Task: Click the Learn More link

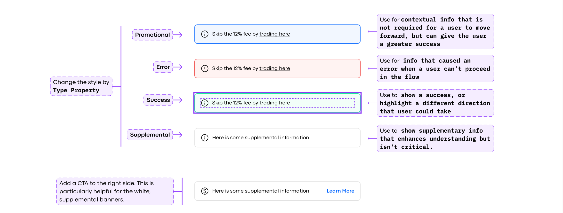Action: [x=340, y=191]
